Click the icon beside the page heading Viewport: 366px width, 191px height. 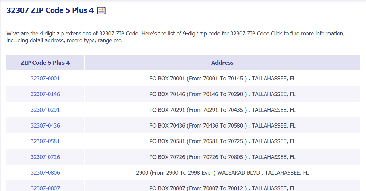(x=101, y=10)
